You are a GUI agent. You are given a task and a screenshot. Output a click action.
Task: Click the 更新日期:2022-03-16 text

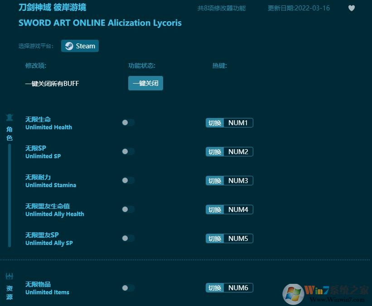(299, 8)
